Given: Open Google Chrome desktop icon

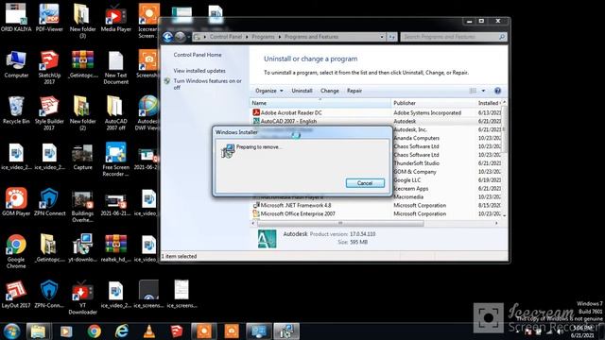Looking at the screenshot, I should click(x=16, y=251).
